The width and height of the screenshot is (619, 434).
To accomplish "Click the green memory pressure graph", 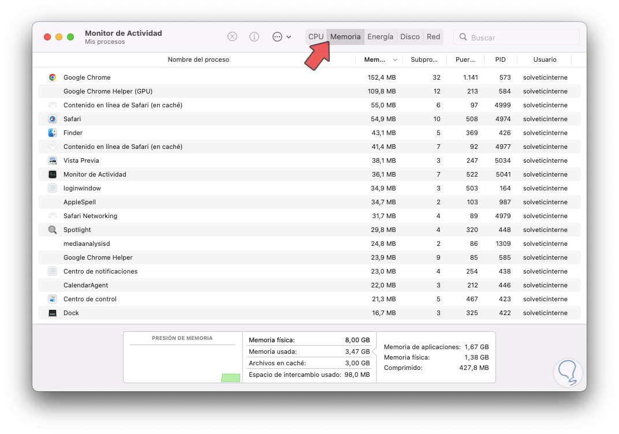I will tap(230, 378).
